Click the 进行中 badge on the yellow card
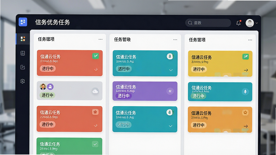The width and height of the screenshot is (276, 155). (199, 69)
